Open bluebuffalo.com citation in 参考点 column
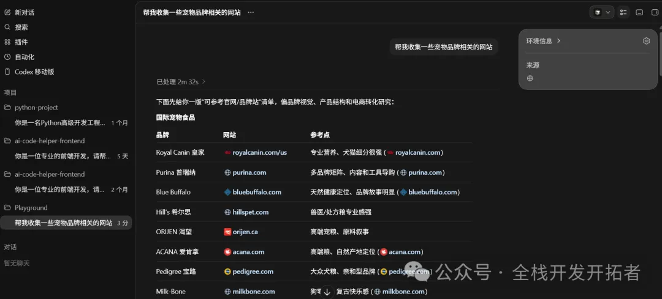 pyautogui.click(x=433, y=192)
